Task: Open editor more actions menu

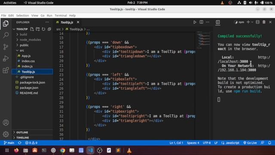Action: pyautogui.click(x=208, y=22)
